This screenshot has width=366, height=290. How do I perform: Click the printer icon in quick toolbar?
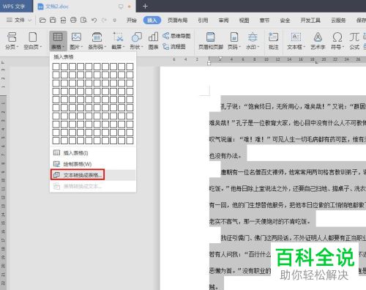pyautogui.click(x=73, y=20)
